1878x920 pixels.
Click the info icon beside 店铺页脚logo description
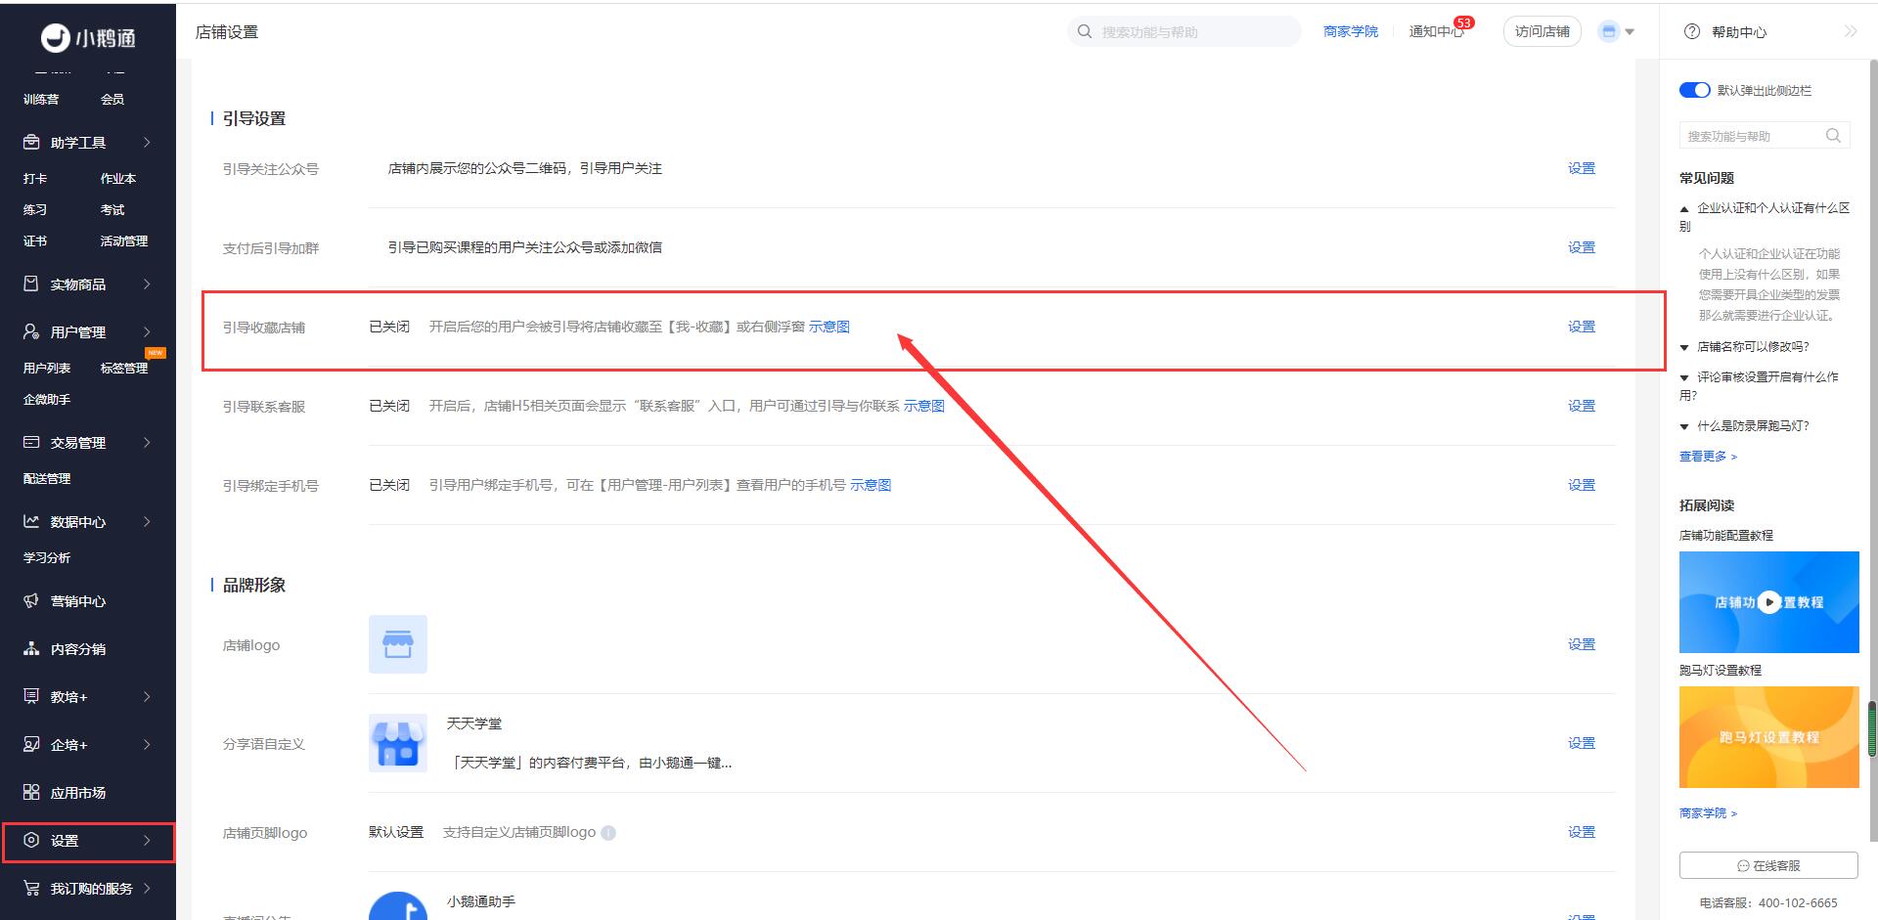click(608, 833)
